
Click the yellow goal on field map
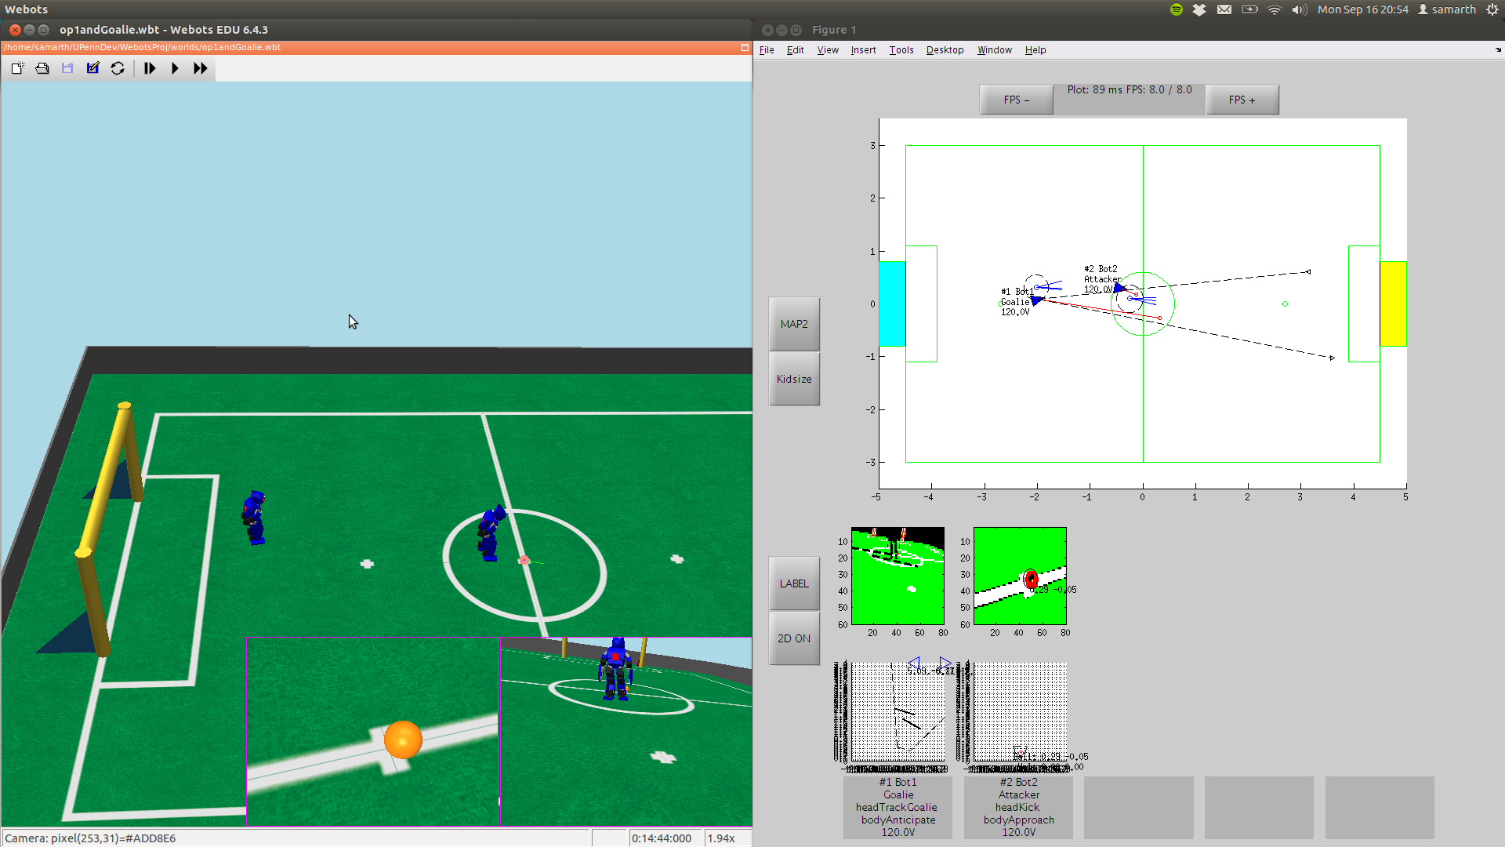(x=1393, y=304)
